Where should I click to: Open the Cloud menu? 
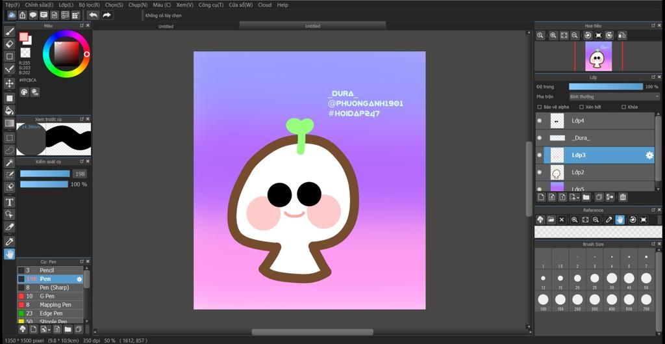coord(265,5)
